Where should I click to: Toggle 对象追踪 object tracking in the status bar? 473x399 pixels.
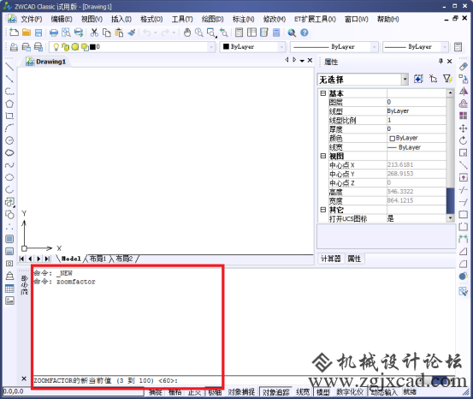click(x=275, y=392)
